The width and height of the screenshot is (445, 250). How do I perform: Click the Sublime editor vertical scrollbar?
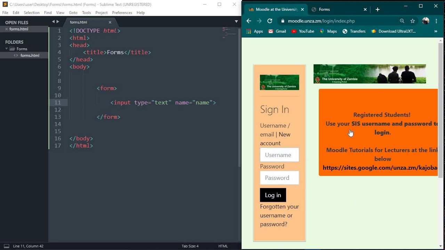click(x=240, y=97)
